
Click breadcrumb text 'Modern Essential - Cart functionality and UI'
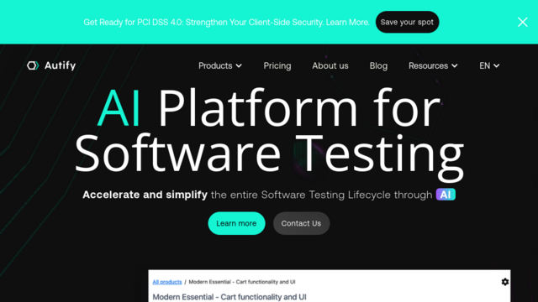coord(242,282)
